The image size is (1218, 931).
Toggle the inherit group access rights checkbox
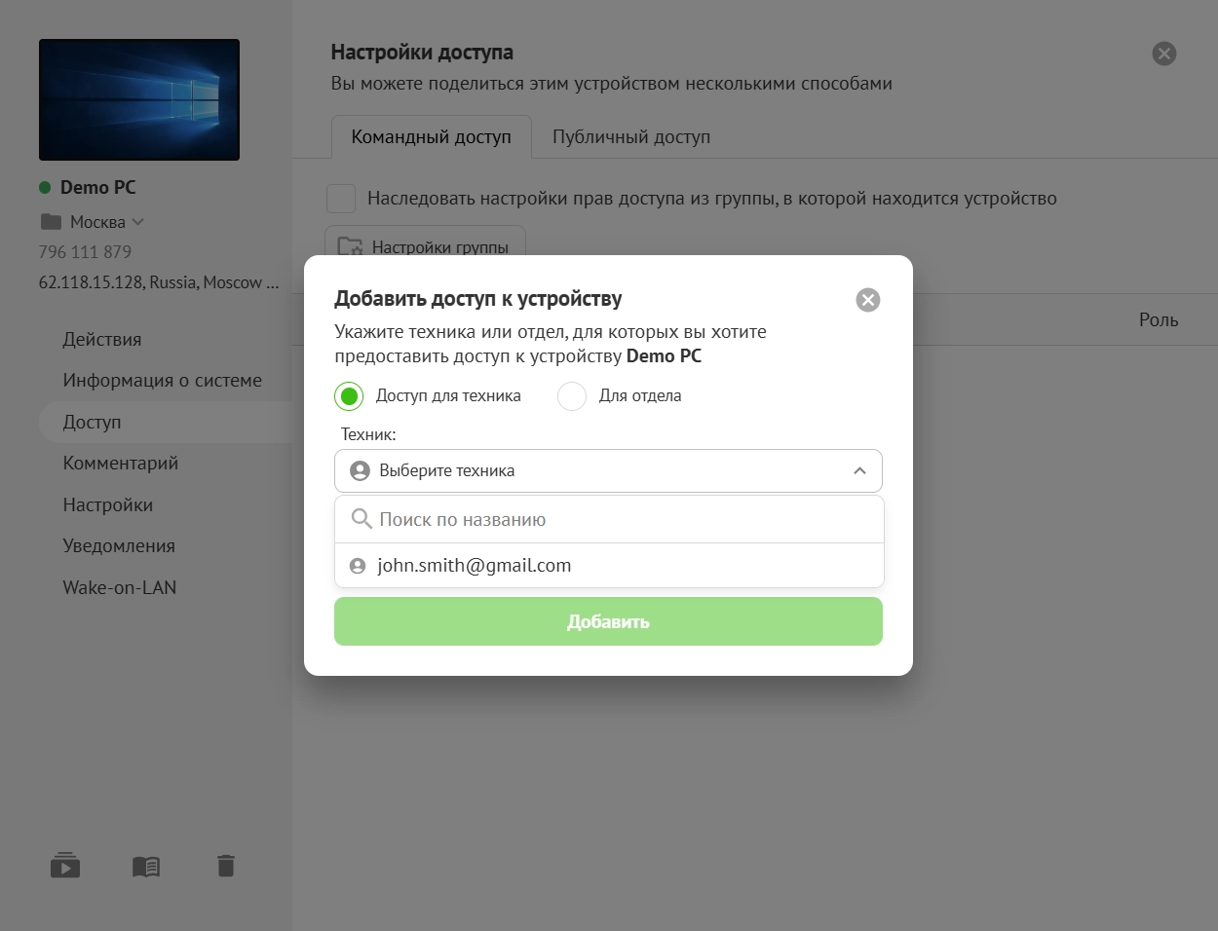coord(341,199)
